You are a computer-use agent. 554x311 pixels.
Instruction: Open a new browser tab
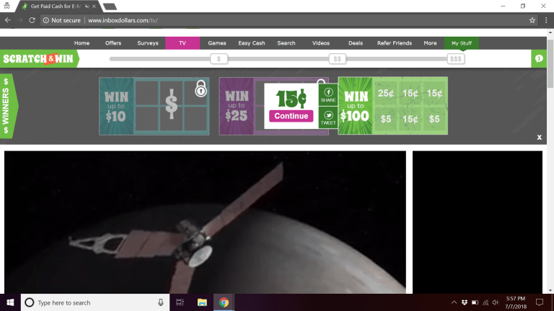110,6
